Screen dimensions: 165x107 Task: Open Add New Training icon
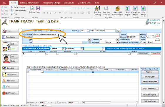click(x=97, y=8)
